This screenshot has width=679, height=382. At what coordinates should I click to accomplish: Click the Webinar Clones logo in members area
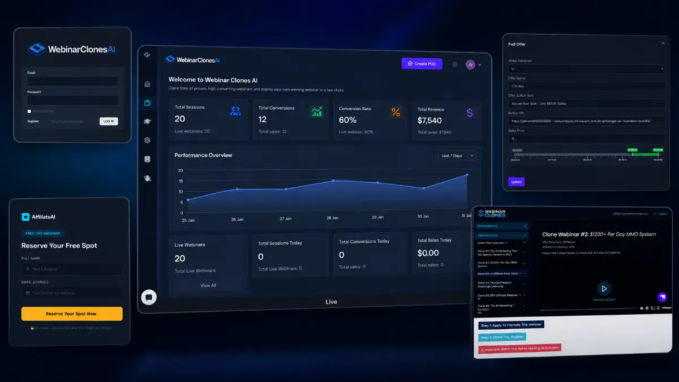[x=492, y=213]
